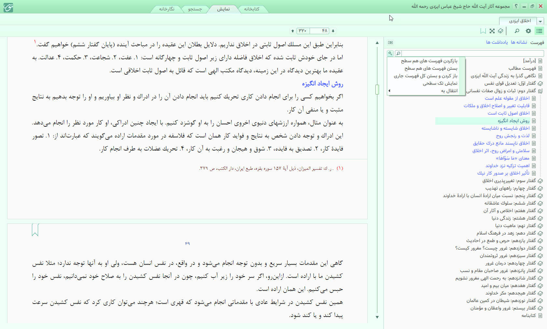Click the table of contents list icon

coord(540,31)
